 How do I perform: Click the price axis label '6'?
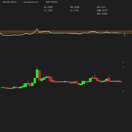click(123, 62)
